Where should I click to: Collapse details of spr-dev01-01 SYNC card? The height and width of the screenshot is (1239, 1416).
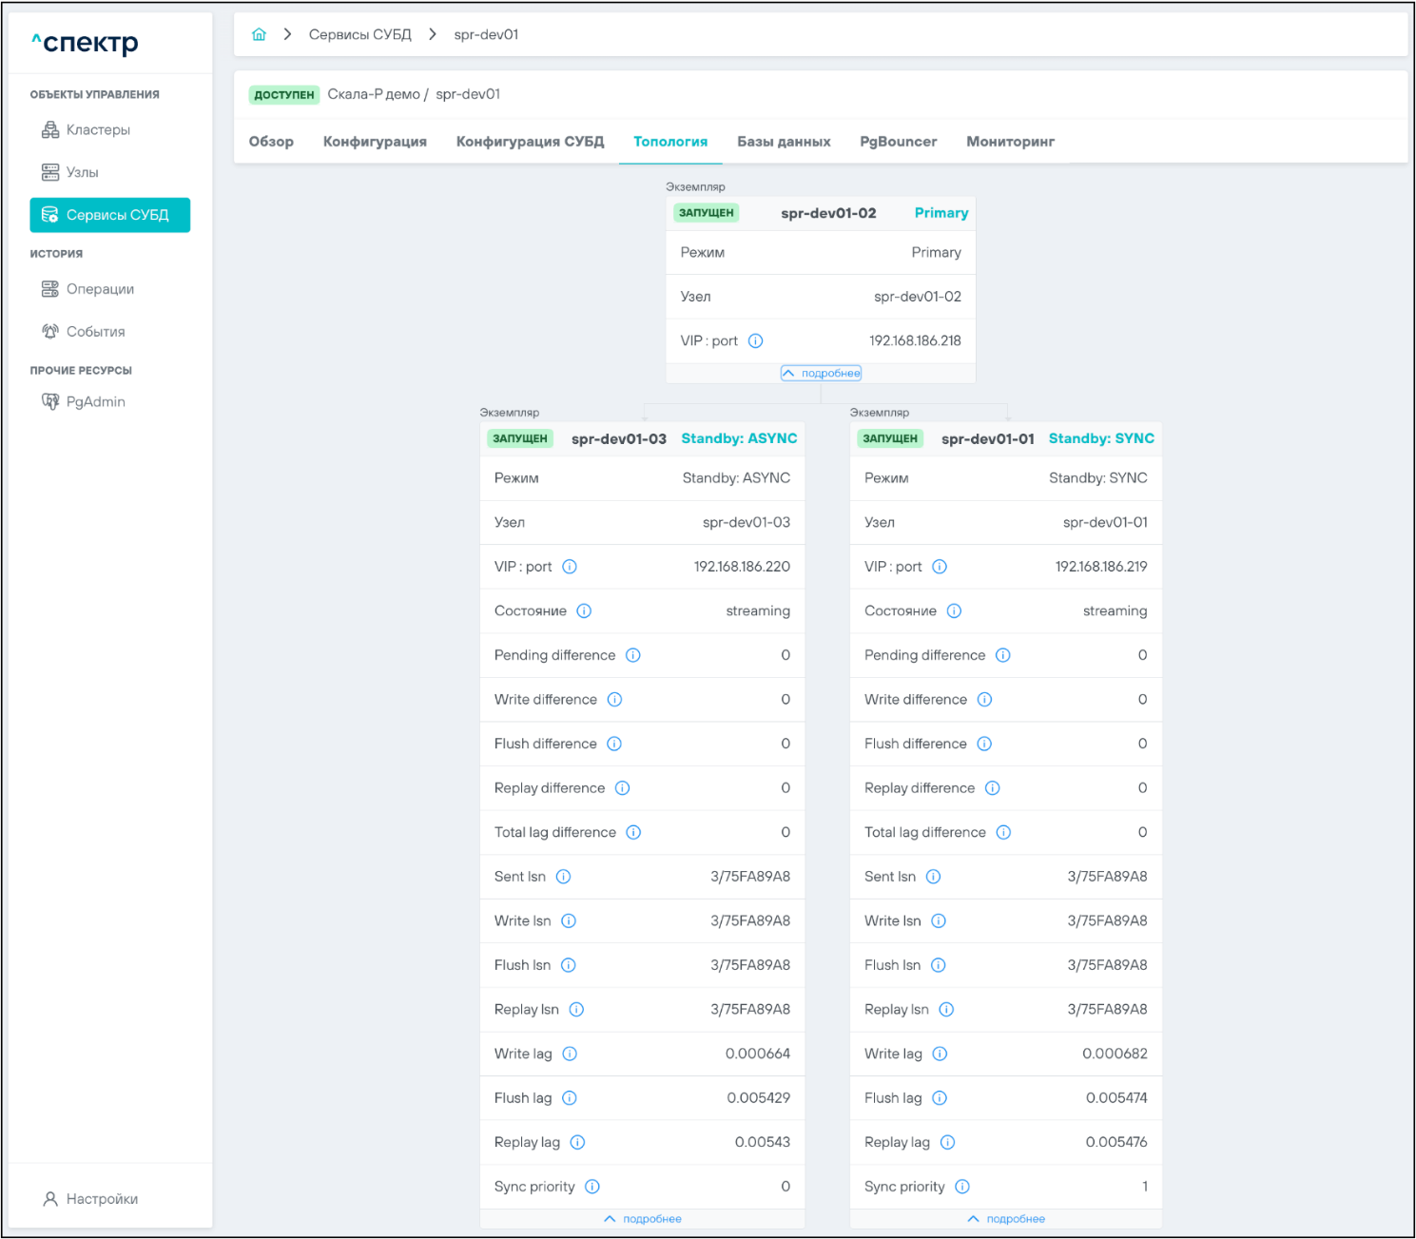click(1006, 1219)
